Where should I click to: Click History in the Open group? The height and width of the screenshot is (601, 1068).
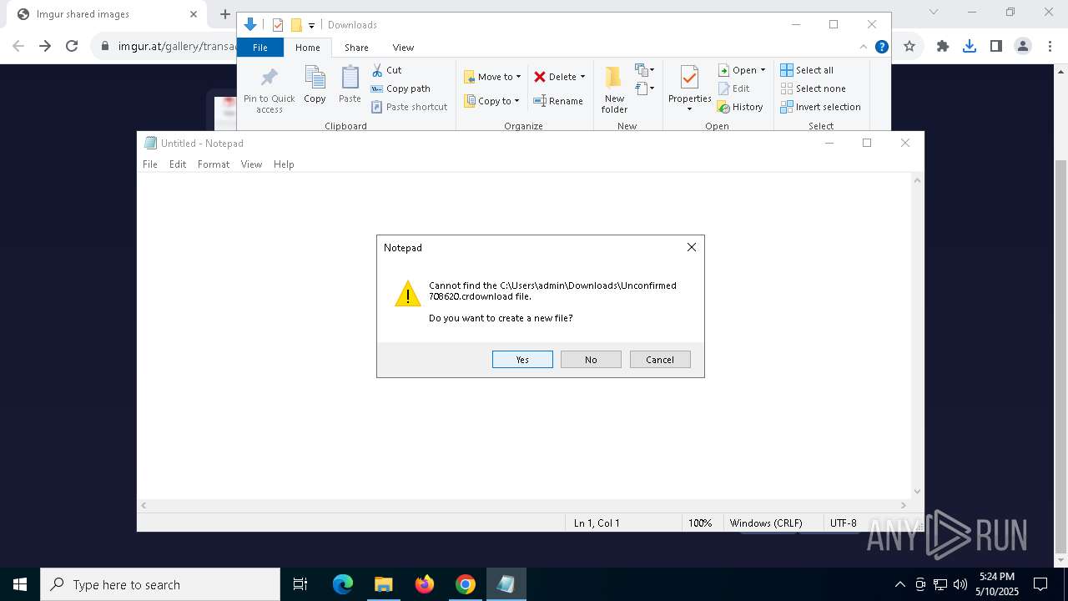point(740,107)
